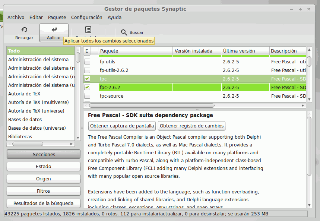The image size is (320, 221).
Task: Open the Propiedades toolbar icon
Action: [88, 30]
